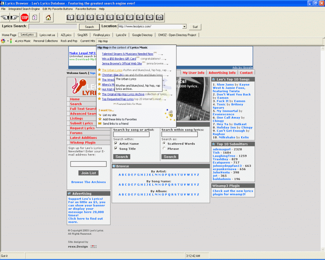325x260 pixels.
Task: Toggle the Artist Name checkbox
Action: pos(116,143)
